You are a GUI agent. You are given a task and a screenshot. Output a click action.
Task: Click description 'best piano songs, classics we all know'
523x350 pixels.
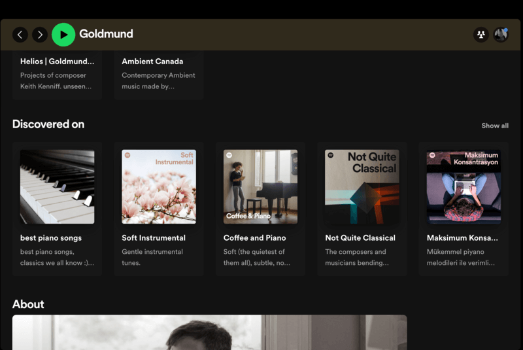pos(57,257)
